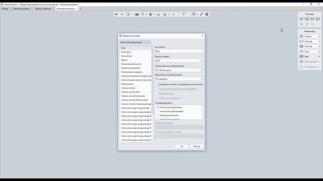Open object type dropdown Аксессуар воздуховода at top
Viewport: 323px width, 181px height.
[x=136, y=42]
